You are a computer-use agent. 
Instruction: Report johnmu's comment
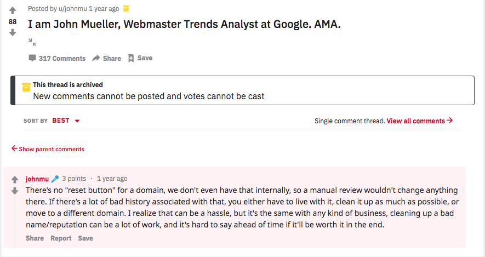(x=61, y=238)
